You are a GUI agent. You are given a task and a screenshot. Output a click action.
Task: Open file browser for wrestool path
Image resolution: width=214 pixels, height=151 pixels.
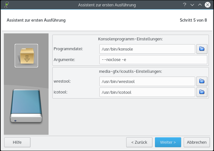click(x=202, y=81)
